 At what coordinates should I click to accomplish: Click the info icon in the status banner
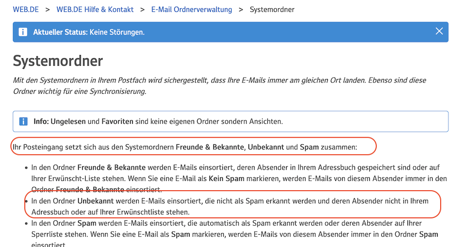click(x=23, y=32)
